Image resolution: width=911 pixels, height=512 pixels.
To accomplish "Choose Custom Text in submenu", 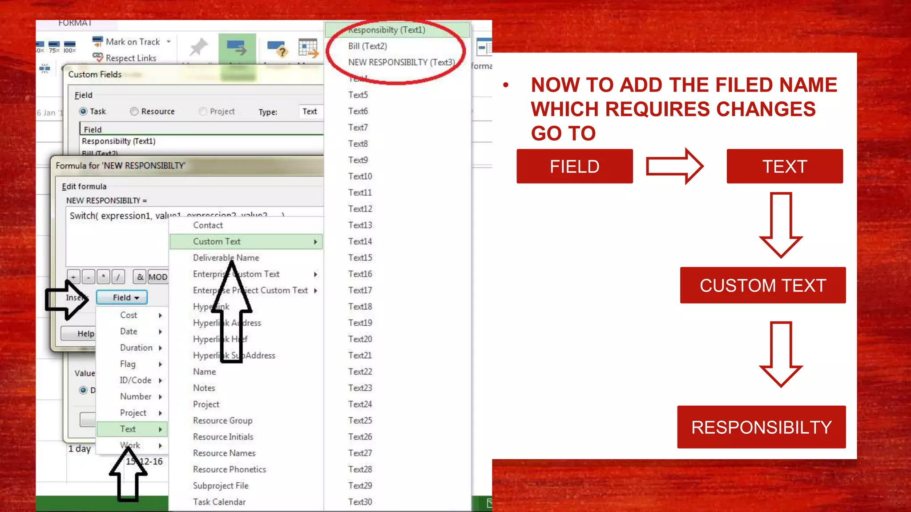I will point(246,241).
